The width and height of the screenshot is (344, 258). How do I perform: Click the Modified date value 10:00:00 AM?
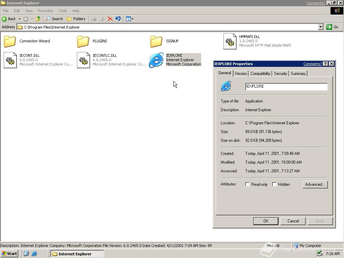click(x=273, y=162)
